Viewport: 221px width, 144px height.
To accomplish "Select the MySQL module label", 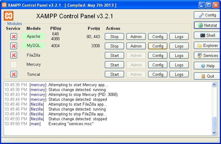I will click(x=34, y=45).
